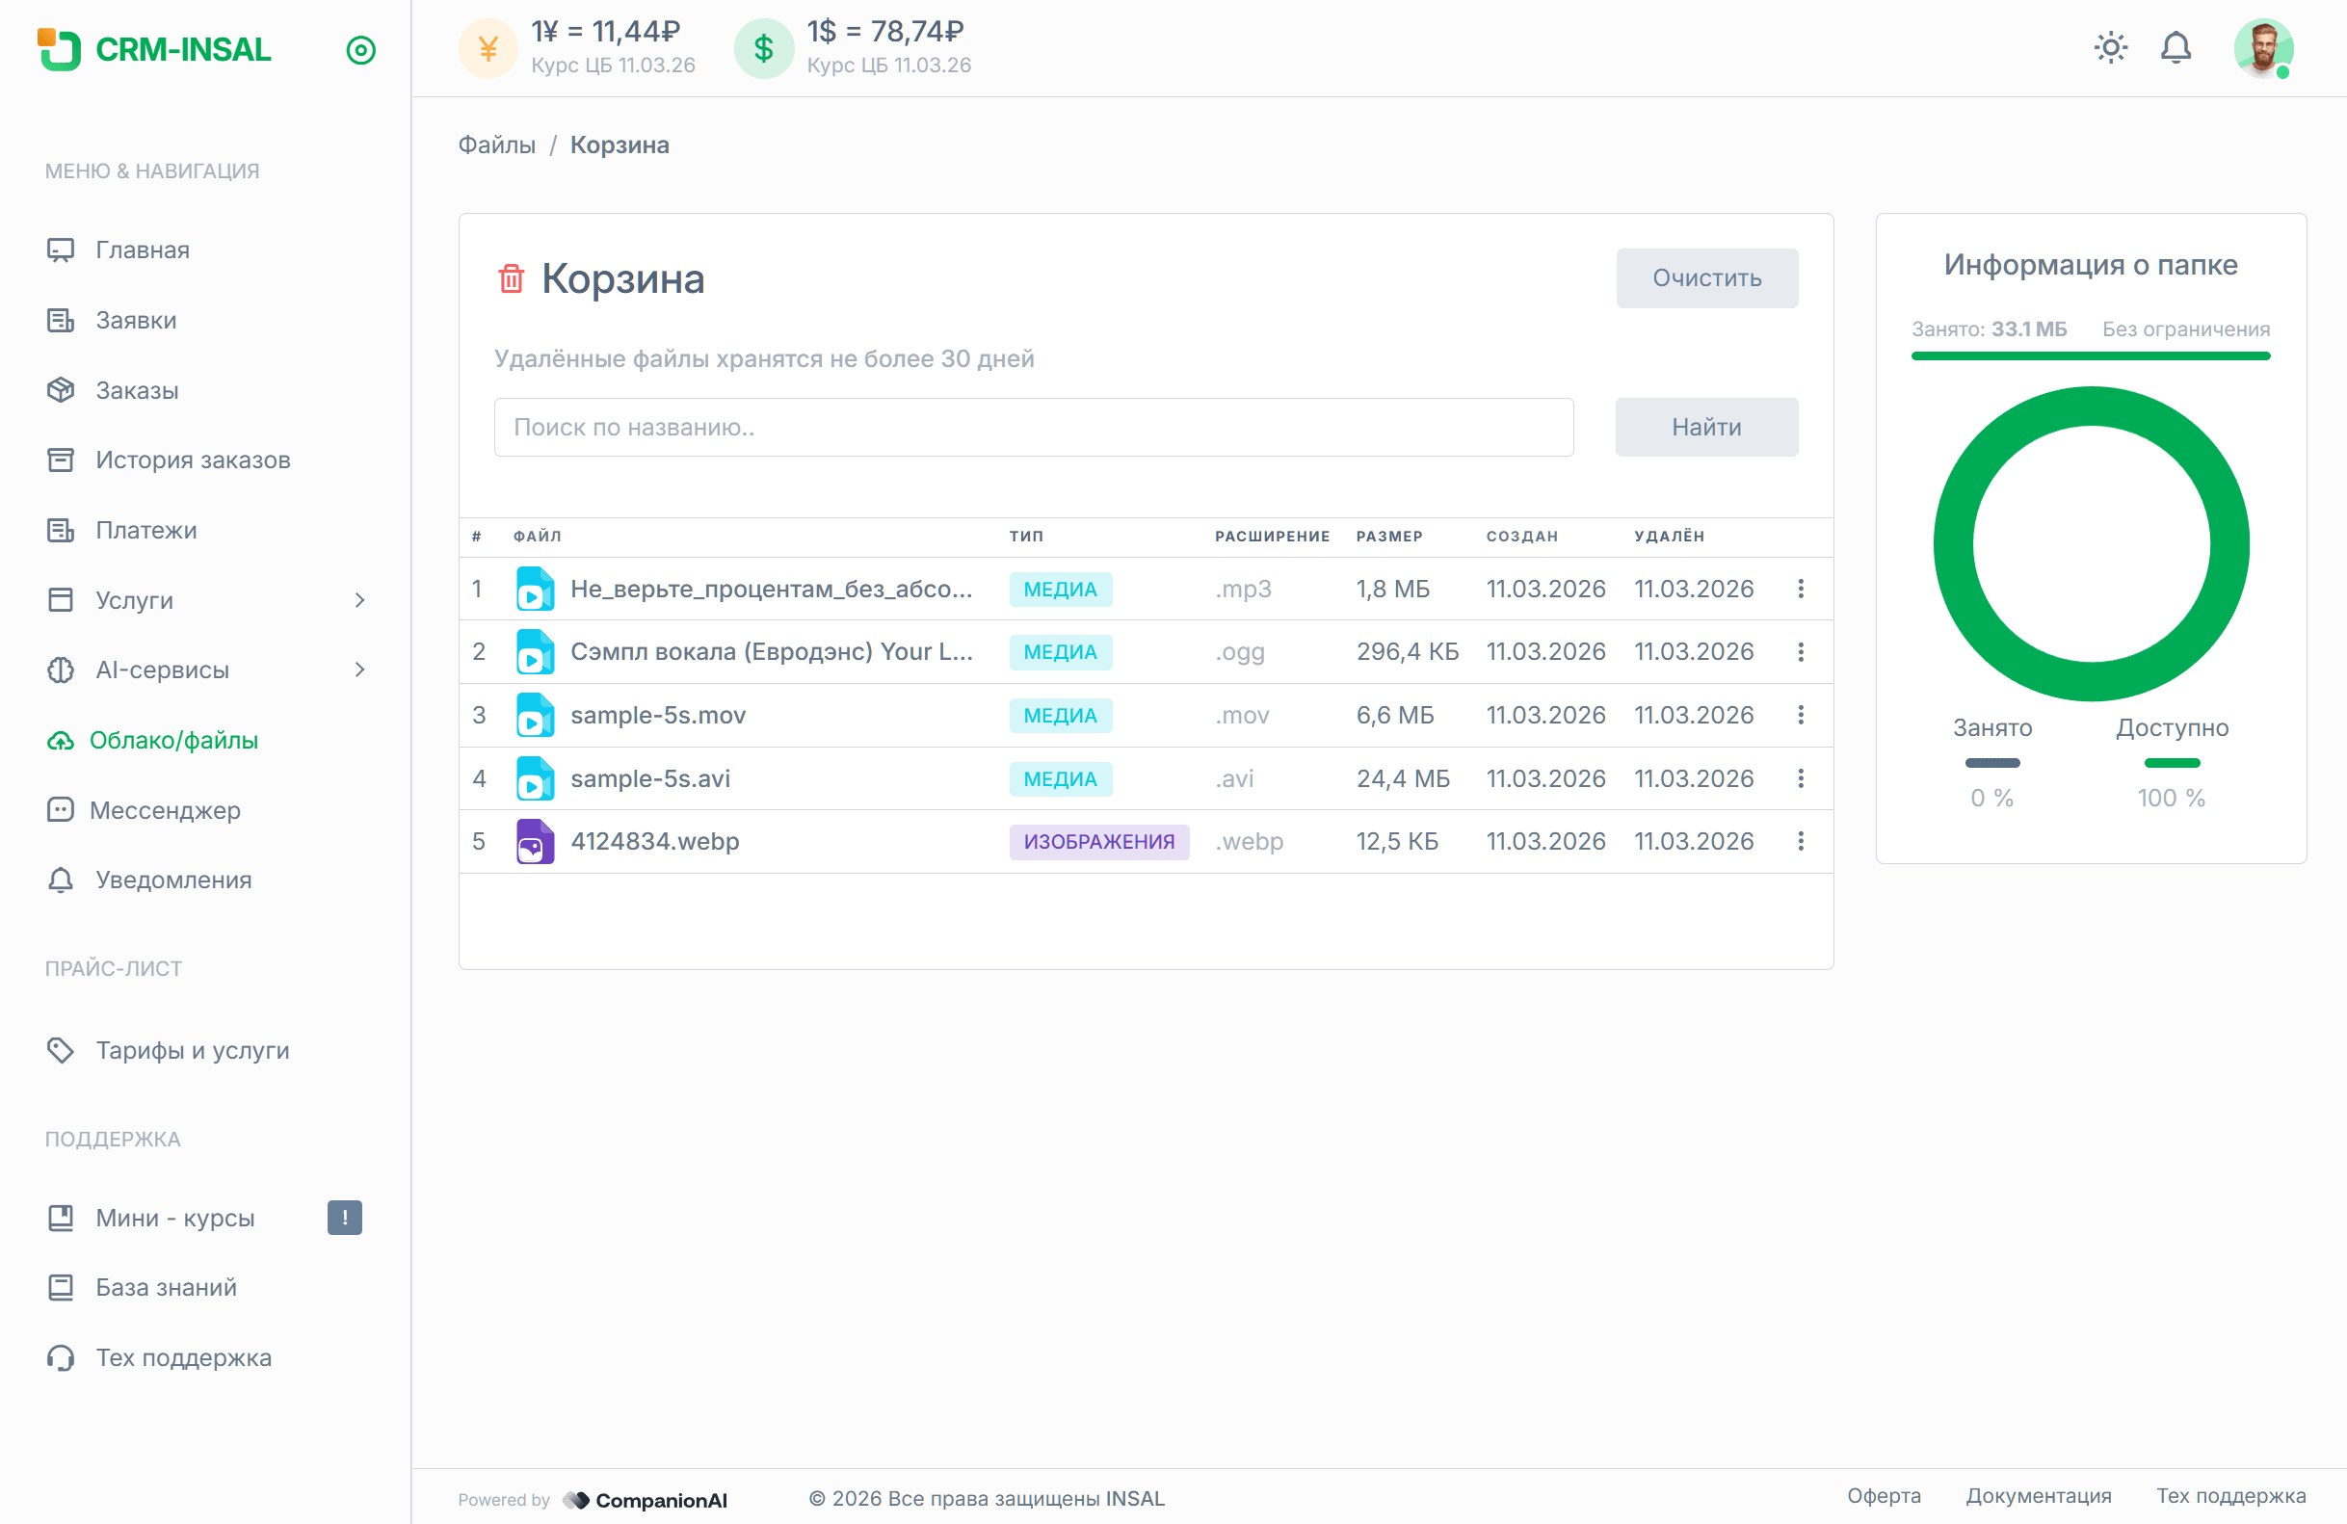Image resolution: width=2347 pixels, height=1524 pixels.
Task: Expand the Услуги submenu chevron
Action: pos(360,600)
